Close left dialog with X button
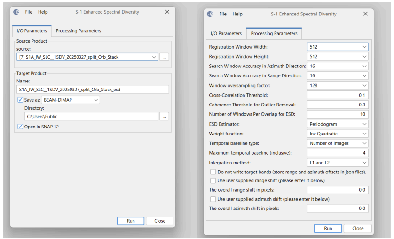The height and width of the screenshot is (239, 394). pyautogui.click(x=167, y=12)
